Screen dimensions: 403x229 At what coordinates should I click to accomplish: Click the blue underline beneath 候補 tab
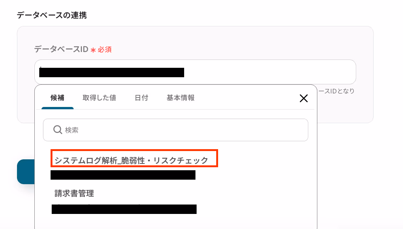coord(58,108)
